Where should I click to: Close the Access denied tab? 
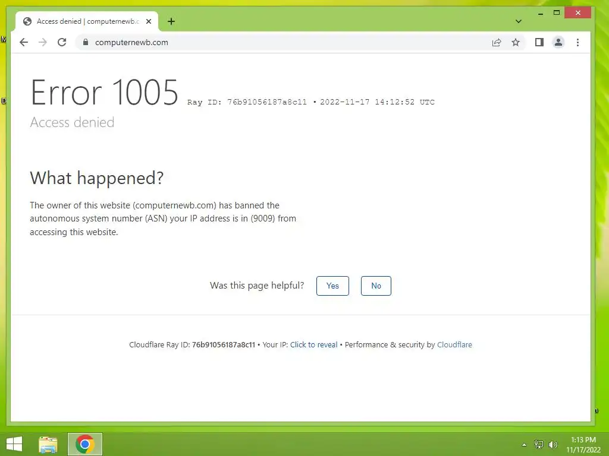pyautogui.click(x=148, y=21)
